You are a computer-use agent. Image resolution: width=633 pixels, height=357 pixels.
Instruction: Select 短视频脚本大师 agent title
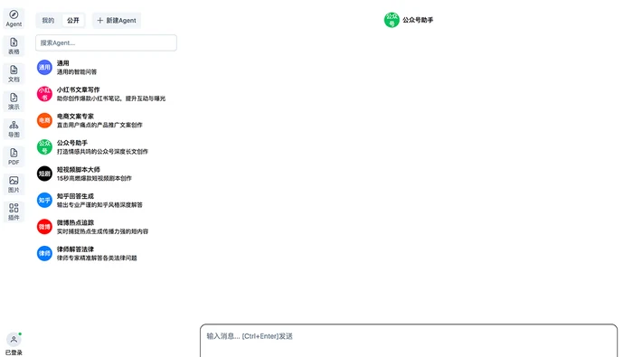(79, 170)
